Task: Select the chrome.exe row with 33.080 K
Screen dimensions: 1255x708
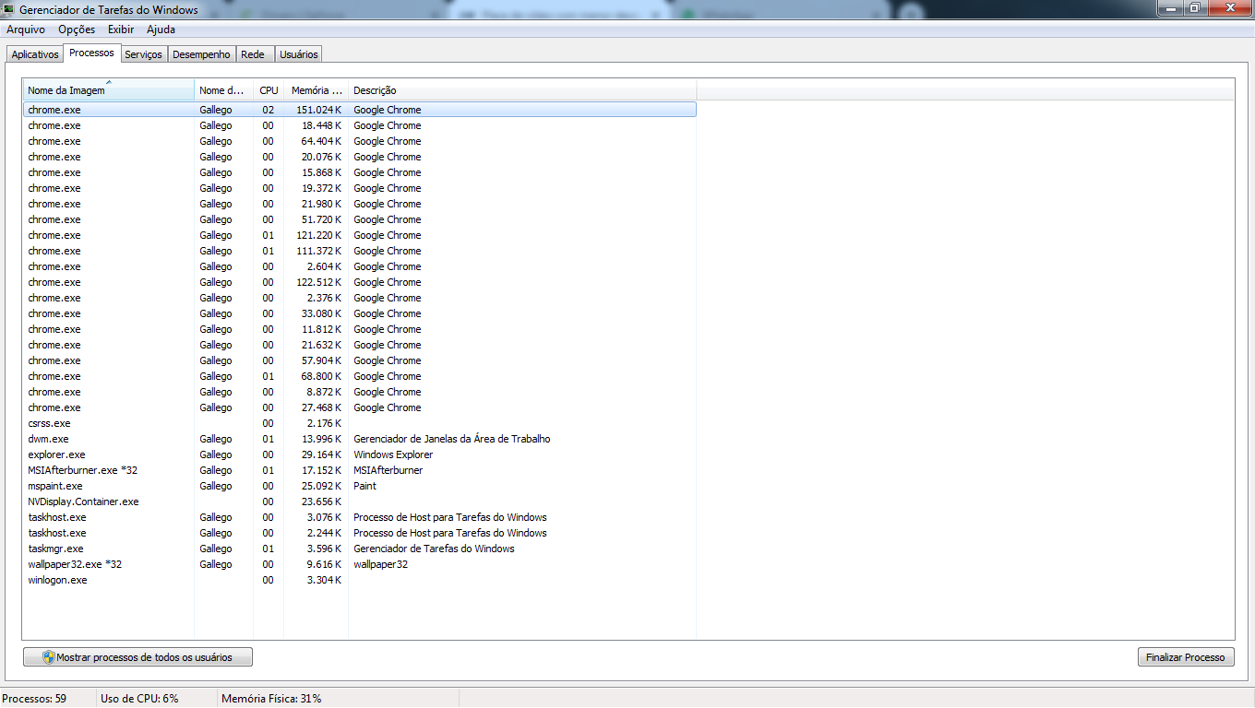Action: click(360, 313)
